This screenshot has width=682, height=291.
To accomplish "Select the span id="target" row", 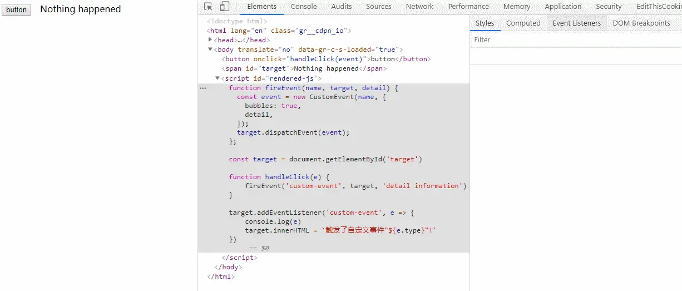I will coord(304,68).
